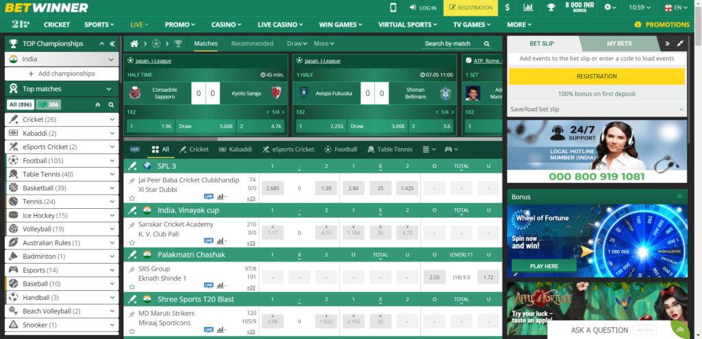Click the live stream monitor icon in sport filter

(x=134, y=149)
